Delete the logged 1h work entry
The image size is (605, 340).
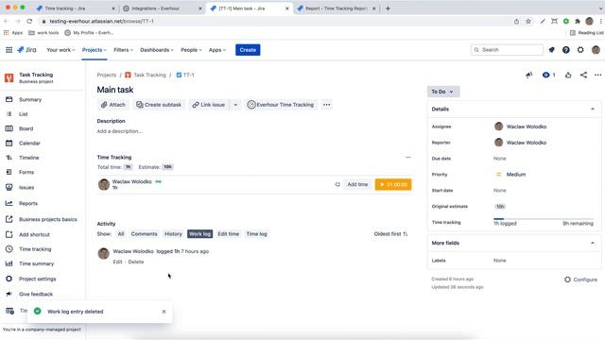[136, 262]
